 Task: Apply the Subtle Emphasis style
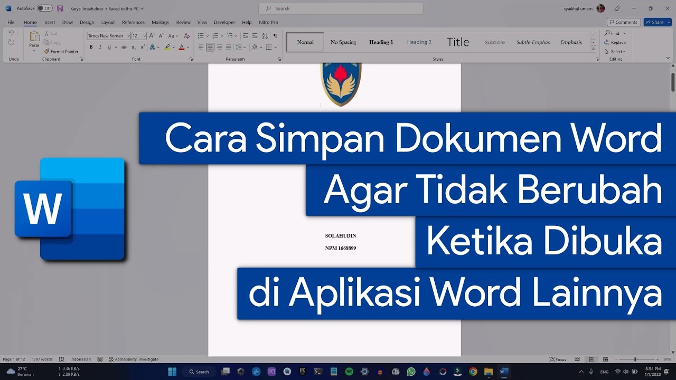coord(533,42)
